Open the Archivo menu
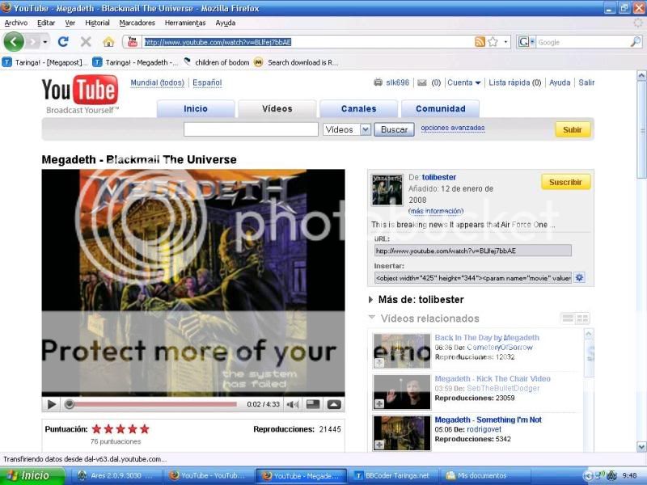The width and height of the screenshot is (647, 485). [16, 23]
